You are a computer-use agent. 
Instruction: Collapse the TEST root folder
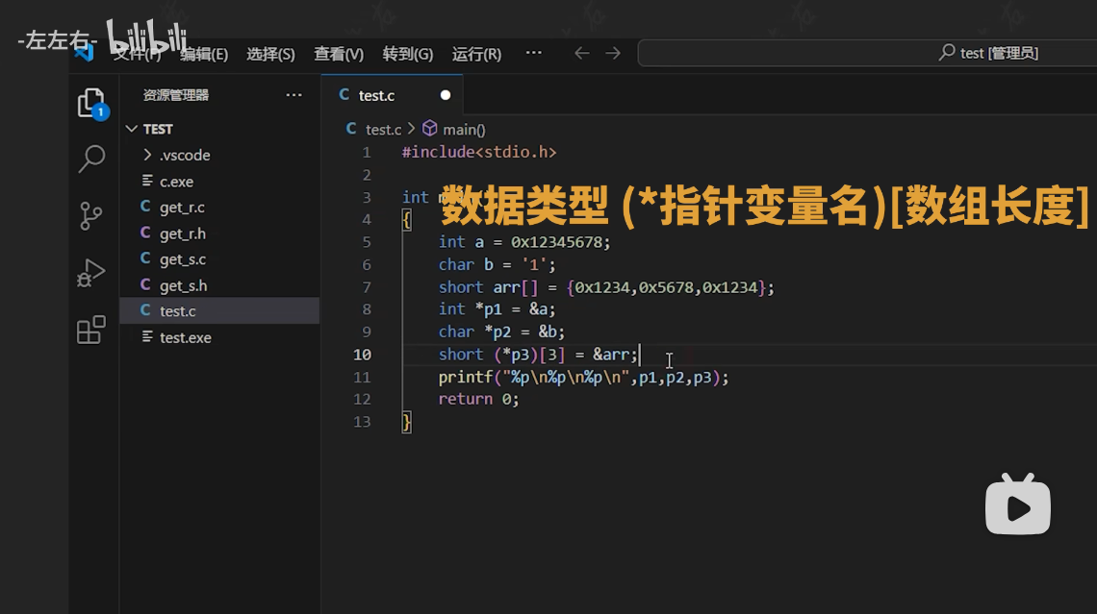point(158,129)
